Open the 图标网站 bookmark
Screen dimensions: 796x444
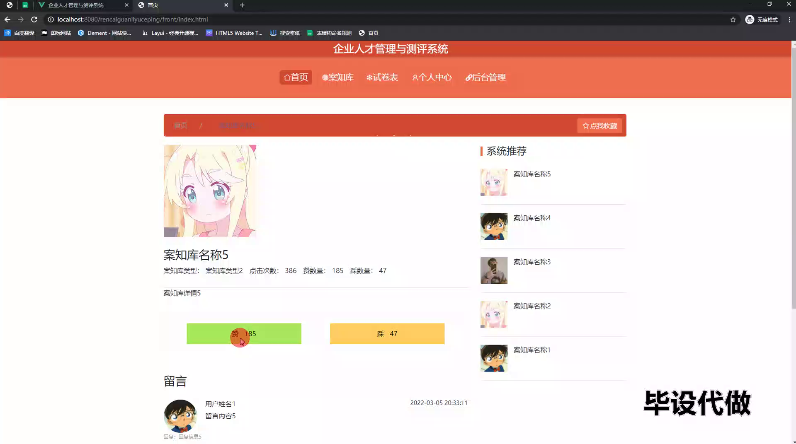56,33
